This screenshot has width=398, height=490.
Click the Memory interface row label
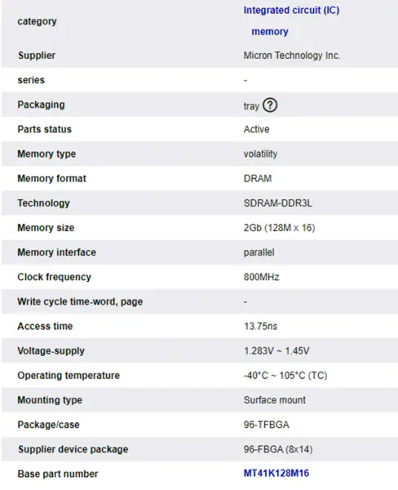(x=57, y=252)
